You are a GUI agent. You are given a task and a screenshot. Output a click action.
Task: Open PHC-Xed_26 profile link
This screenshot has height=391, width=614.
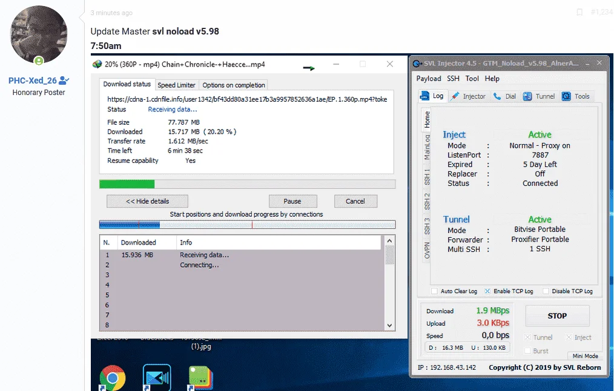[x=33, y=80]
